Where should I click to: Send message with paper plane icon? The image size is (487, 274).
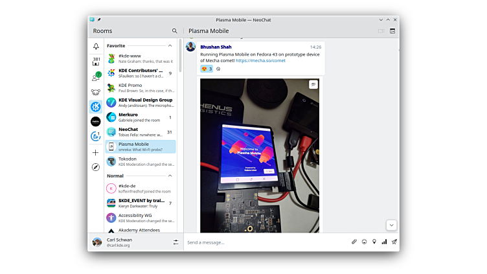coord(394,242)
